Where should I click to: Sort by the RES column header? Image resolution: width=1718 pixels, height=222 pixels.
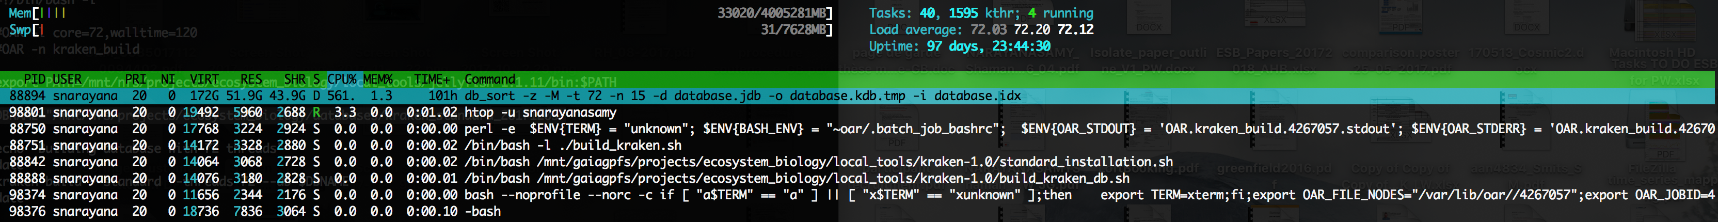pyautogui.click(x=251, y=80)
